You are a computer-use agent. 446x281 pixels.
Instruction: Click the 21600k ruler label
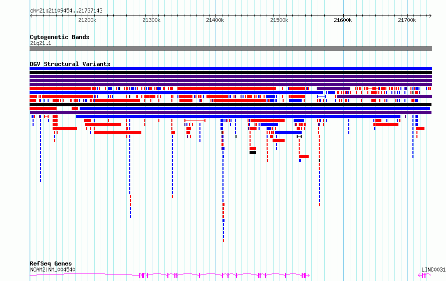coord(343,20)
